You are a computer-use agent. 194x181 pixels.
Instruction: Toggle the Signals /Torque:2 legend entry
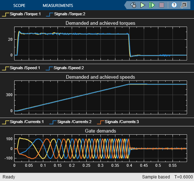66,14
